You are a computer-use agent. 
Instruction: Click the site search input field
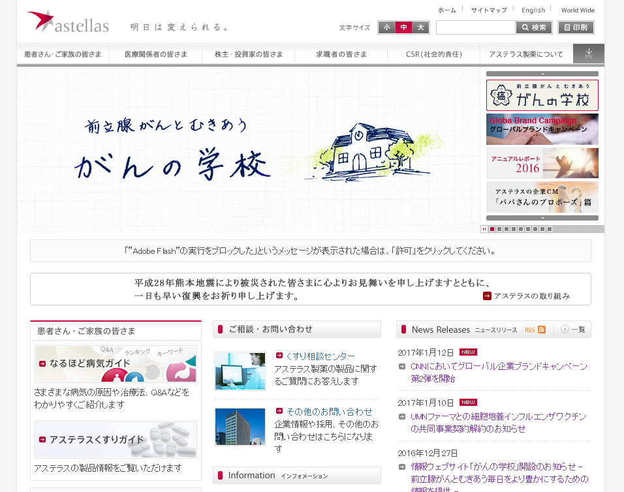point(476,27)
